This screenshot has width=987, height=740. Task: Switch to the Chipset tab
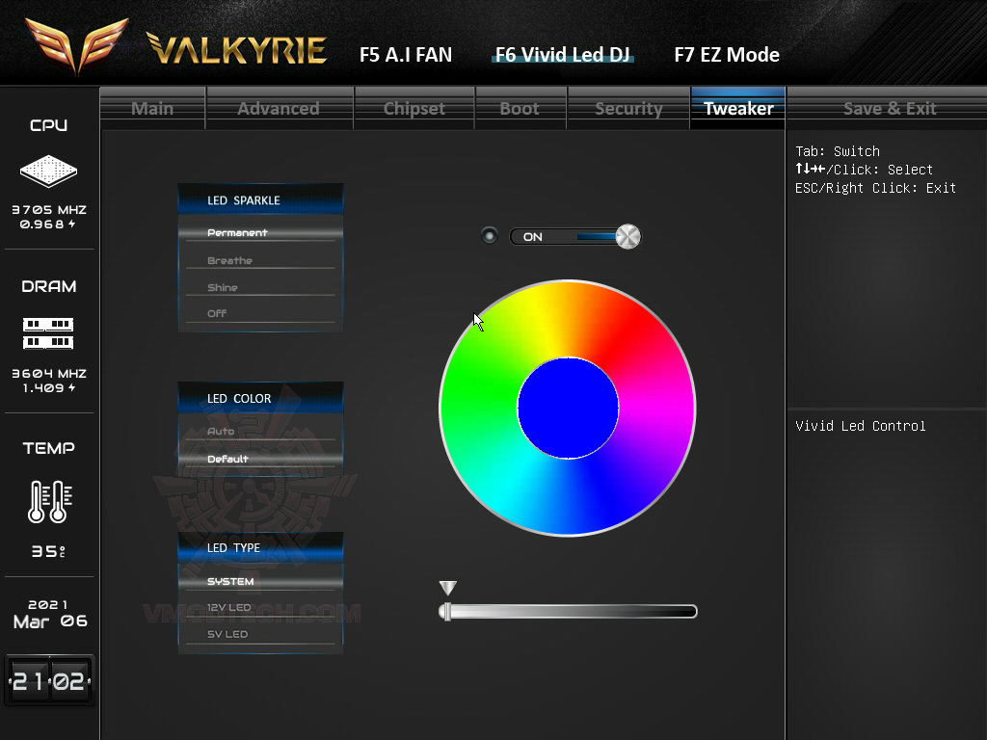414,108
